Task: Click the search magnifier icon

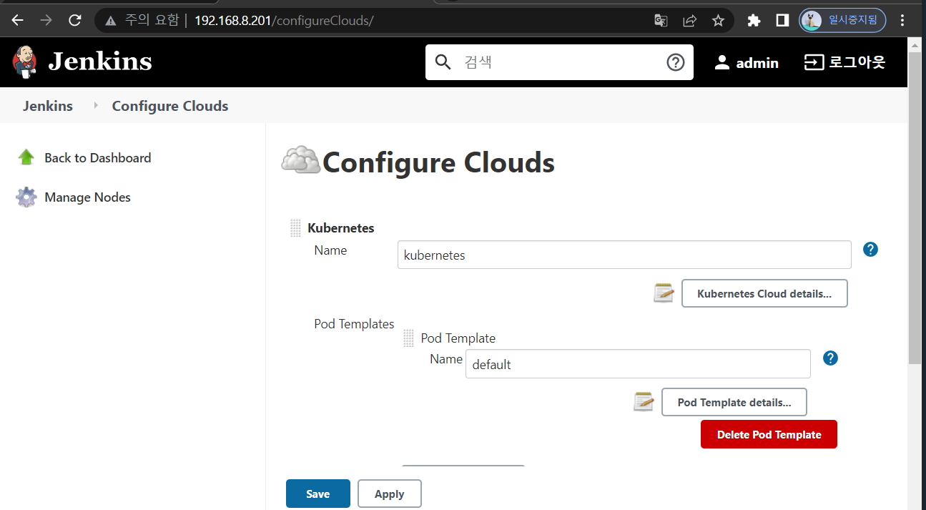Action: click(x=443, y=62)
